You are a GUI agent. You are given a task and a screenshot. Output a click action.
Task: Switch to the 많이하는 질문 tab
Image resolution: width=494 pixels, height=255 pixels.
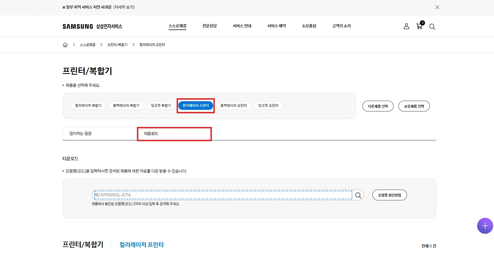pyautogui.click(x=79, y=133)
